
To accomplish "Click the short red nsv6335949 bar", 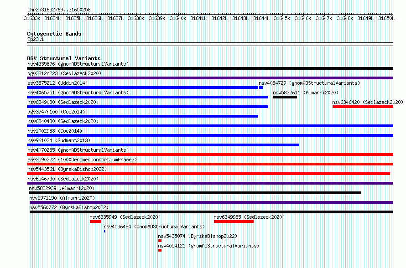I will pyautogui.click(x=95, y=222).
